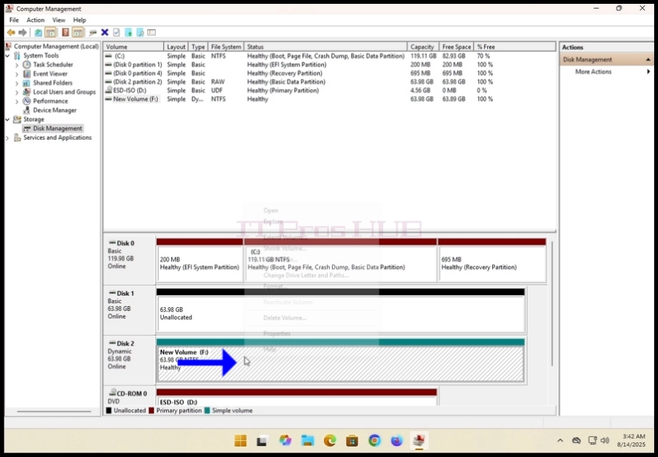Screen dimensions: 658x457
Task: Open File Explorer from the taskbar
Action: coord(308,440)
